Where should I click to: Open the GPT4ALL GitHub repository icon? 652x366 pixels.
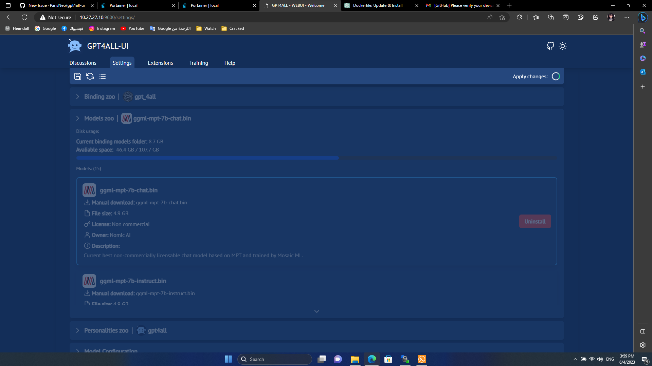pyautogui.click(x=550, y=46)
